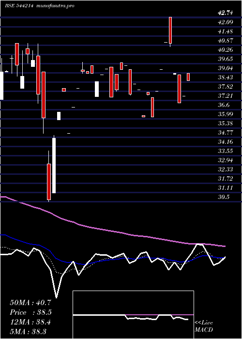Click the 30.5 price label

point(224,197)
